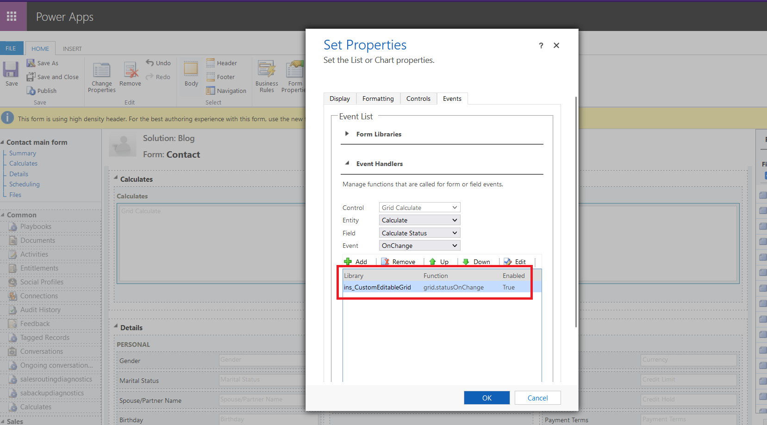The width and height of the screenshot is (767, 425).
Task: Open the Entity dropdown
Action: 419,220
